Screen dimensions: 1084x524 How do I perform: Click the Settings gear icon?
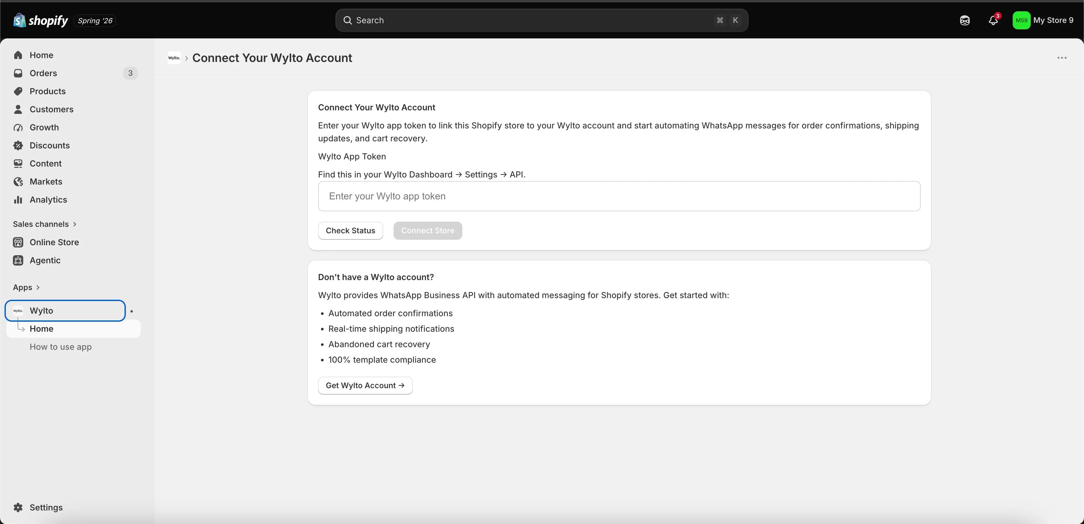coord(18,508)
